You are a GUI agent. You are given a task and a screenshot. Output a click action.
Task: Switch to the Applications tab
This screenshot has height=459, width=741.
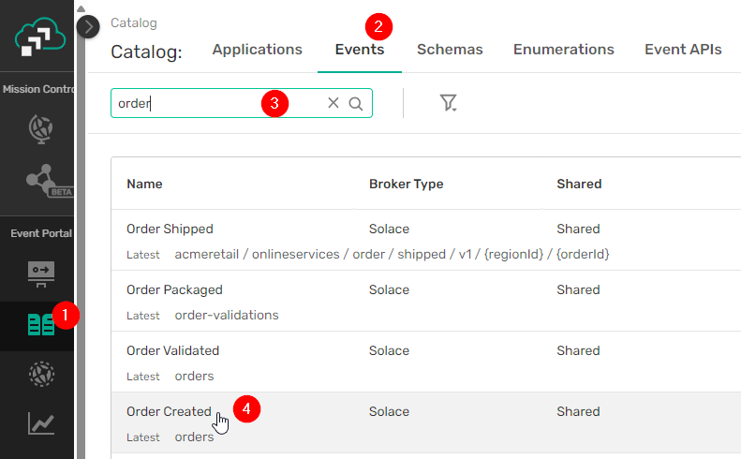(x=258, y=50)
